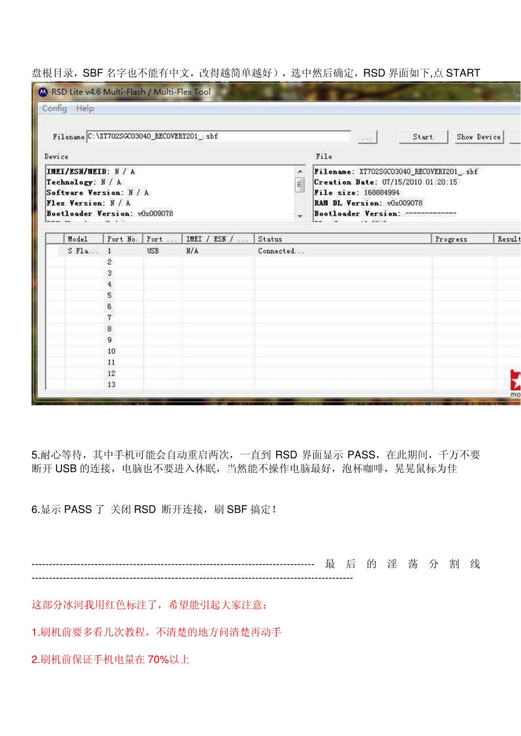The height and width of the screenshot is (736, 521).
Task: Select port row number 3
Action: point(109,273)
